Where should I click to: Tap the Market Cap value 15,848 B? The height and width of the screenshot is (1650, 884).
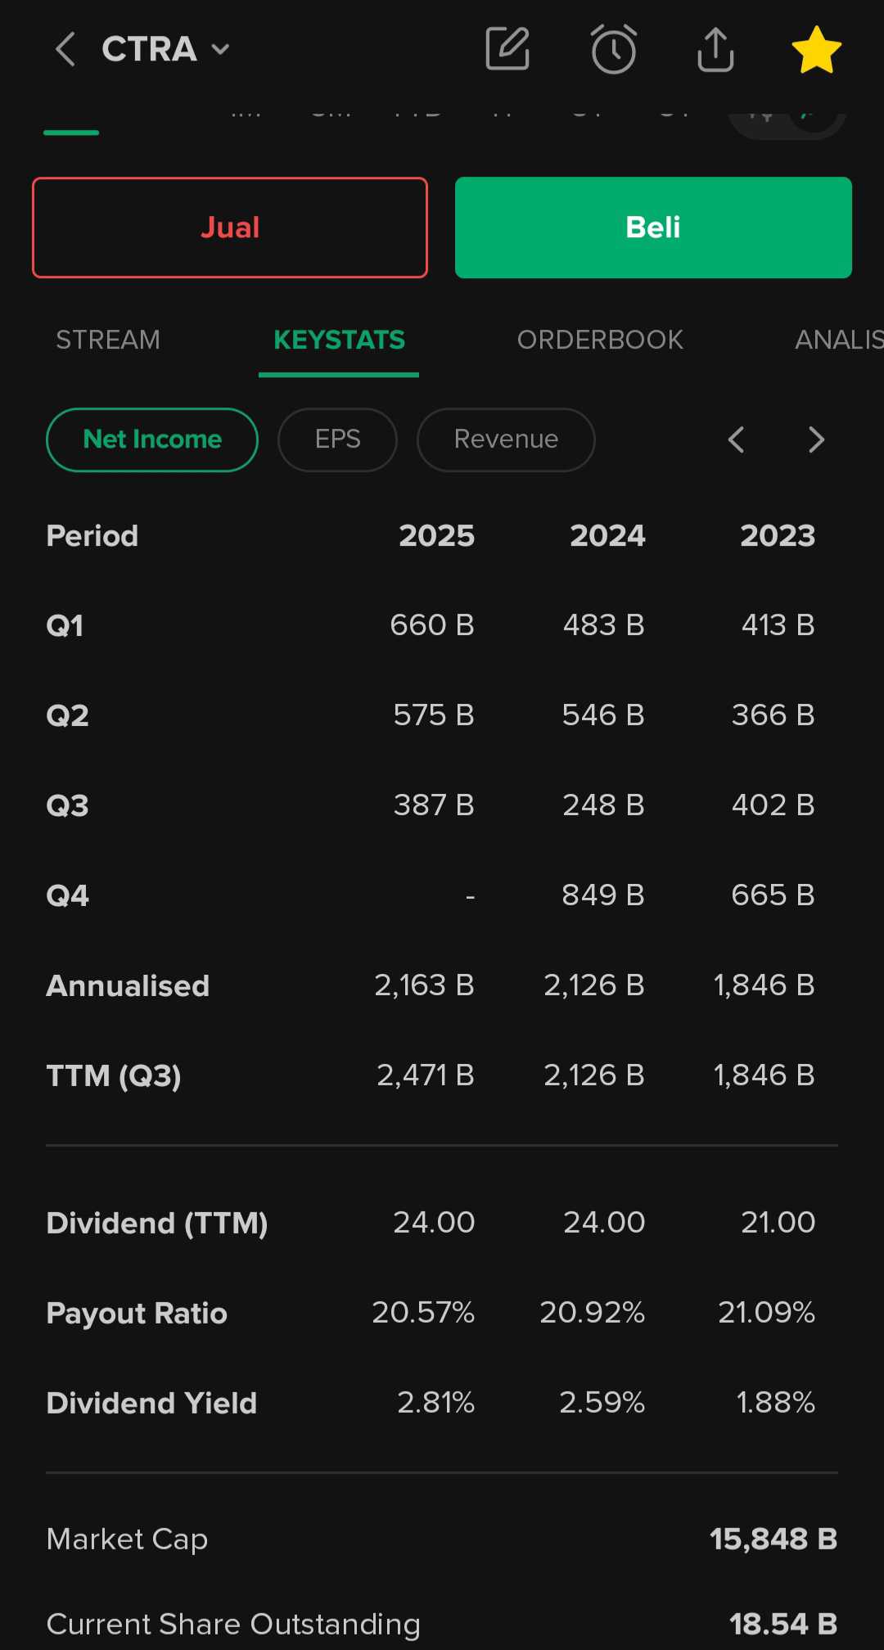click(x=773, y=1539)
